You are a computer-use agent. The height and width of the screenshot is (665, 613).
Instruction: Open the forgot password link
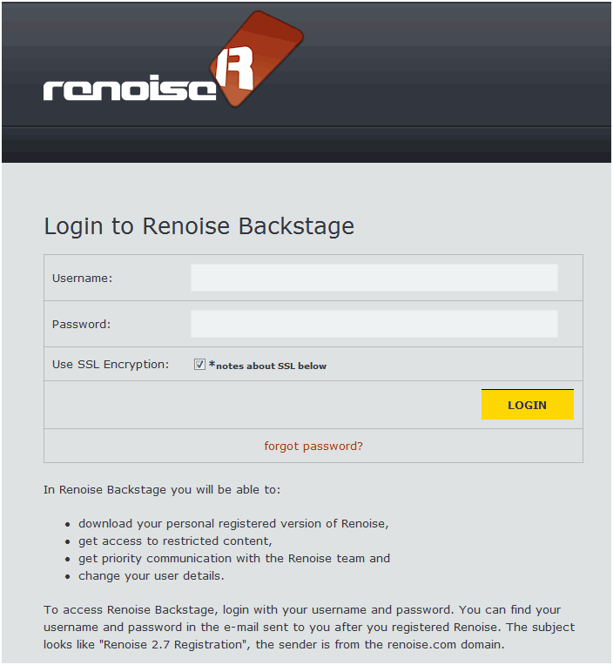pyautogui.click(x=313, y=447)
